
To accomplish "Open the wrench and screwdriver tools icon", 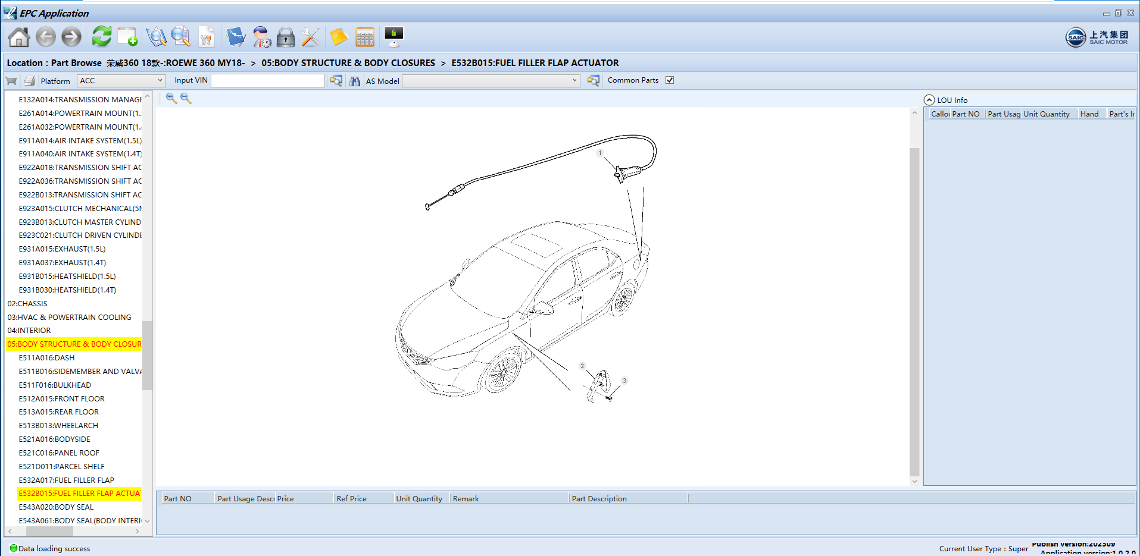I will 310,37.
